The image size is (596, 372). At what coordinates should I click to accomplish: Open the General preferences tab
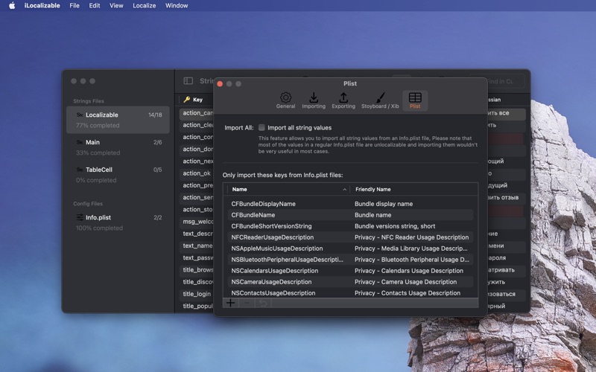[x=285, y=100]
